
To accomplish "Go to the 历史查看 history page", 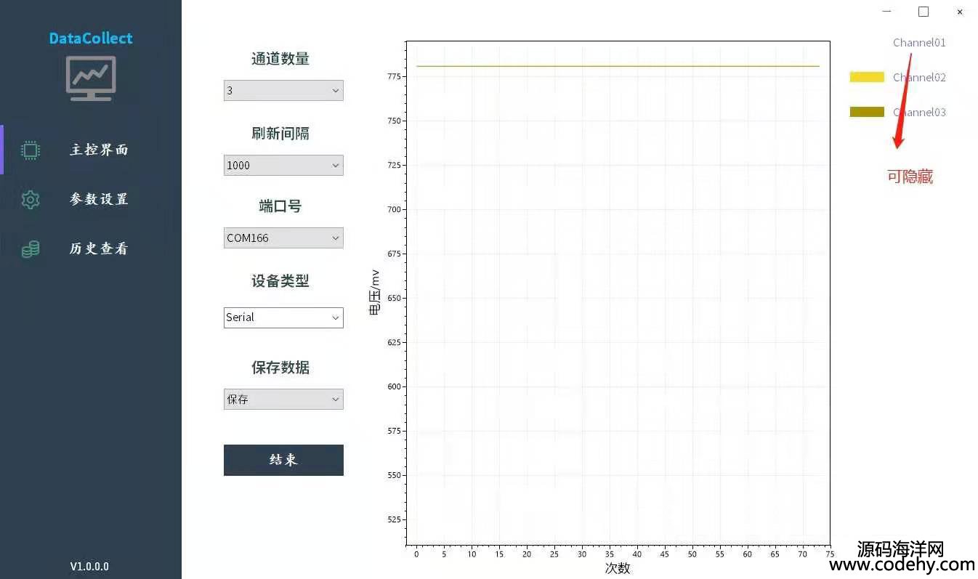I will (99, 248).
